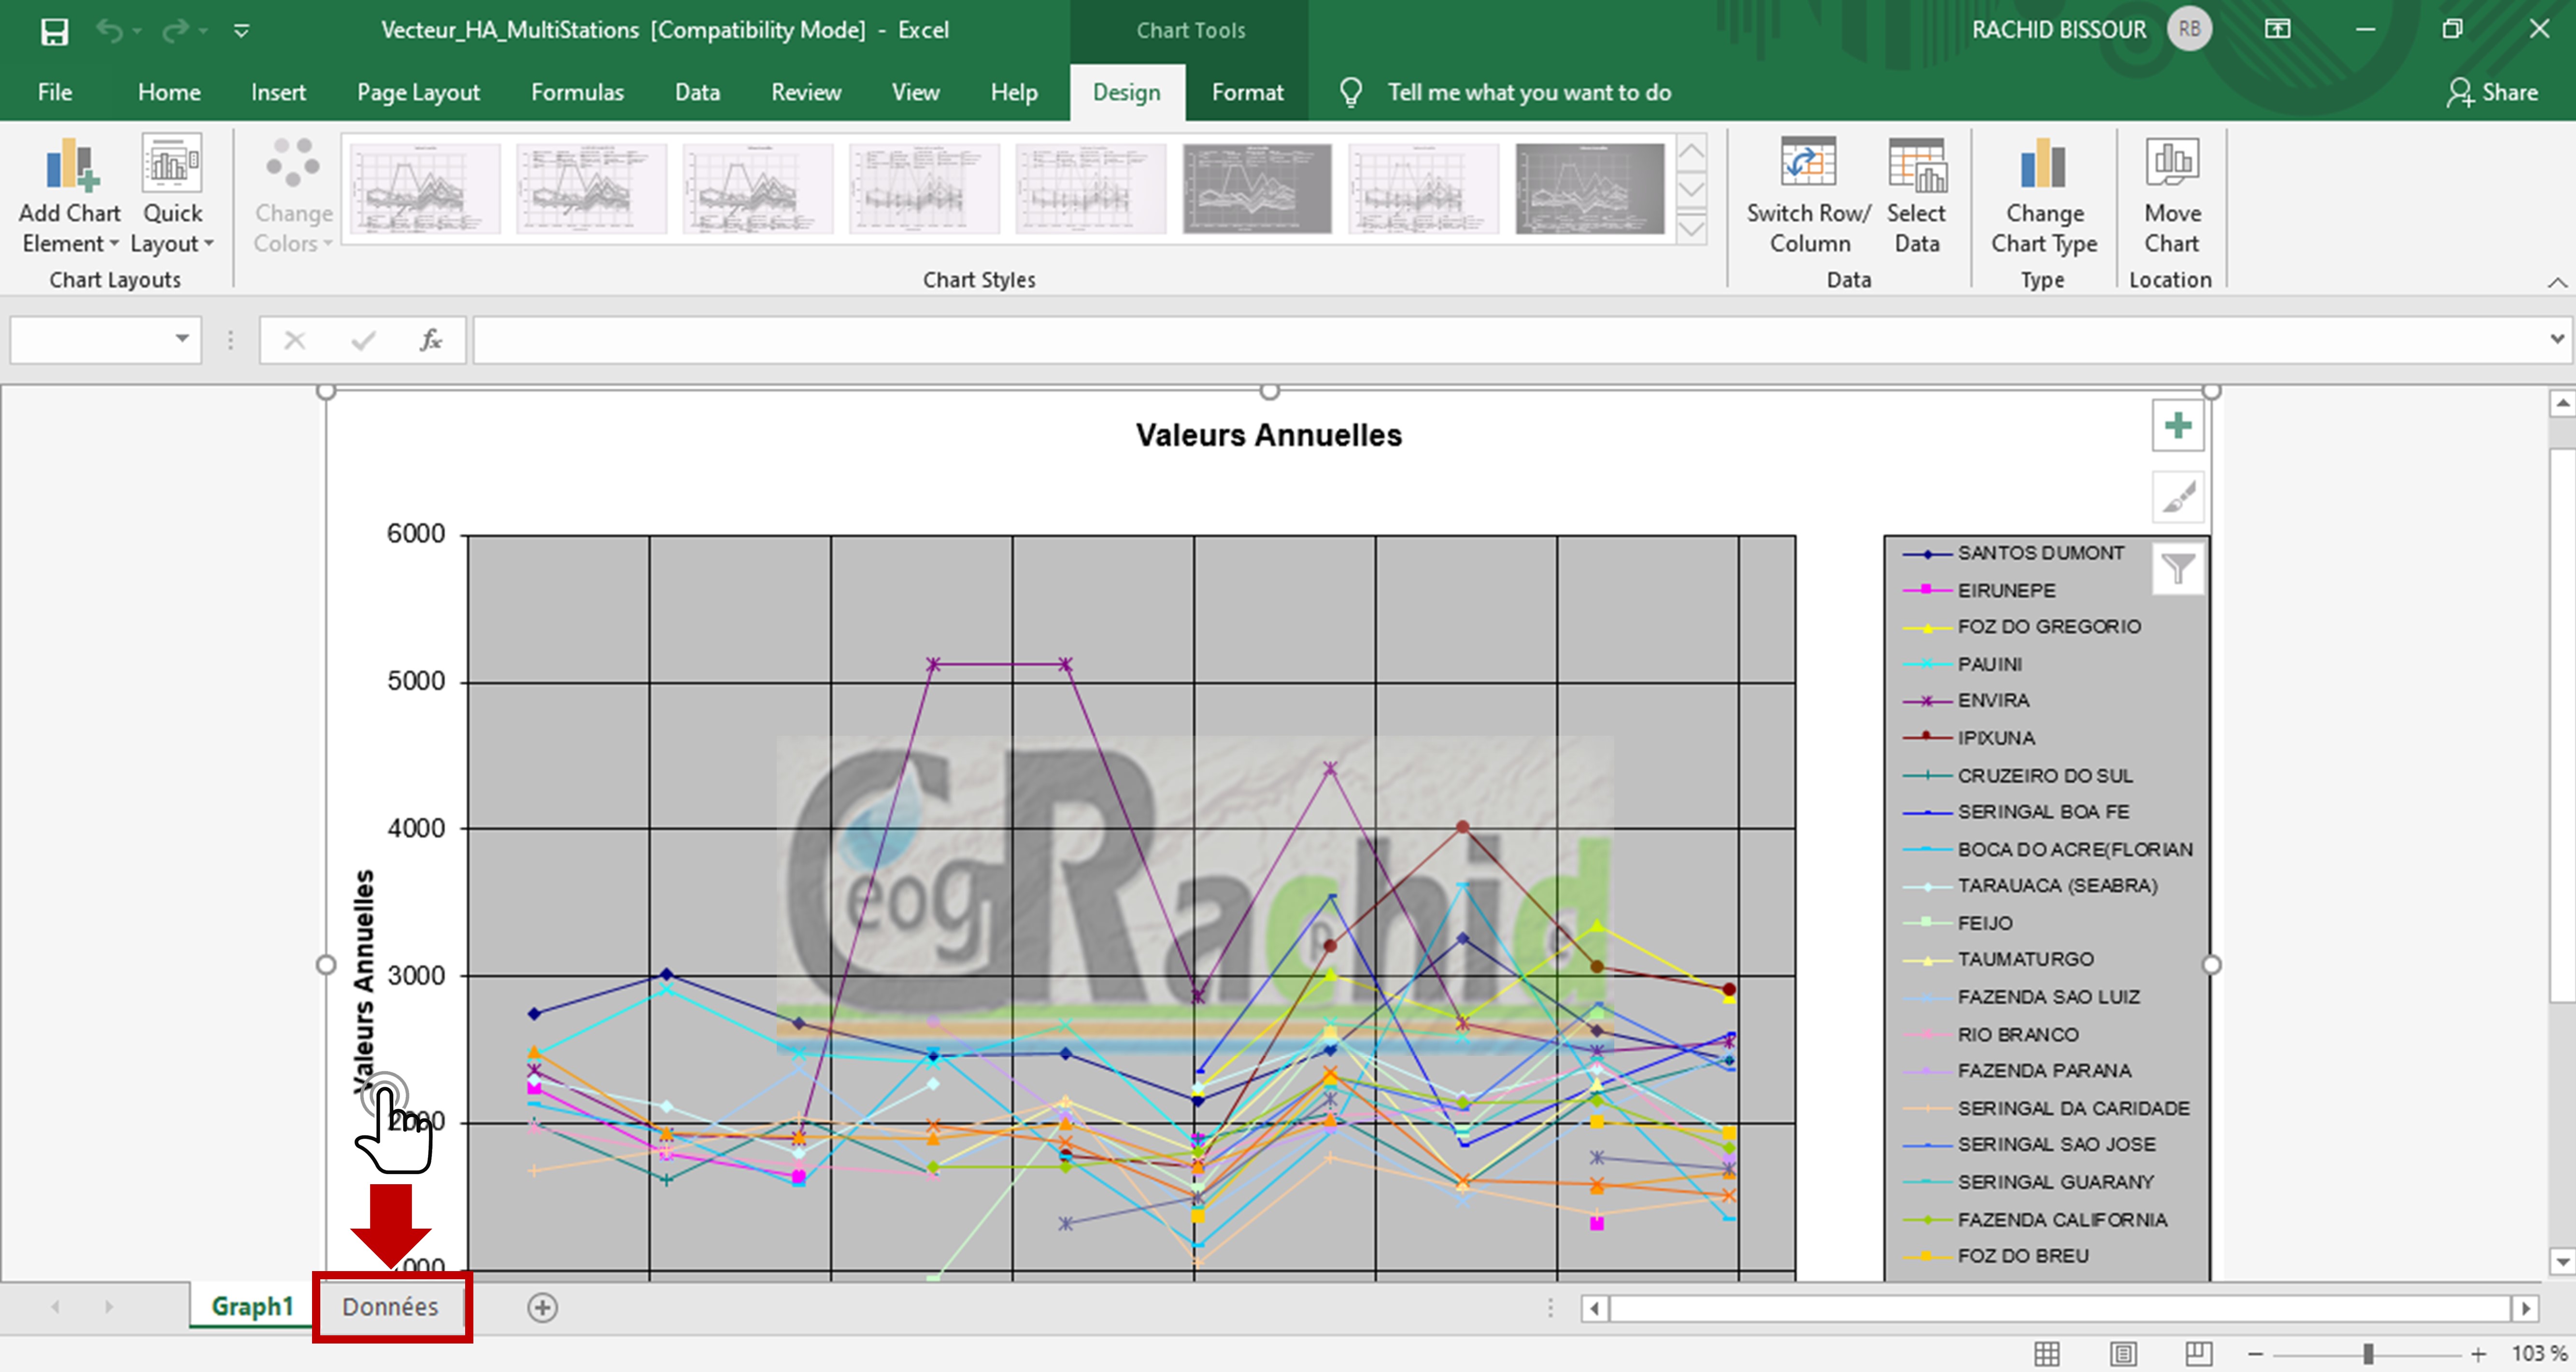2576x1372 pixels.
Task: Click the Redo arrow icon
Action: [175, 31]
